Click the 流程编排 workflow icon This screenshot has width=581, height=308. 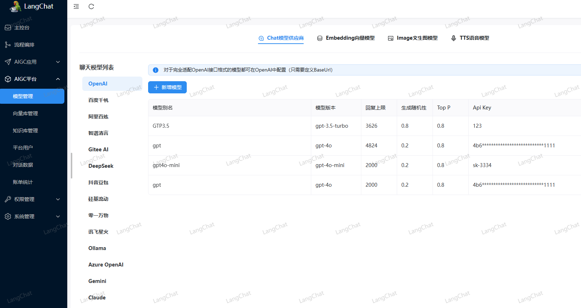(8, 45)
